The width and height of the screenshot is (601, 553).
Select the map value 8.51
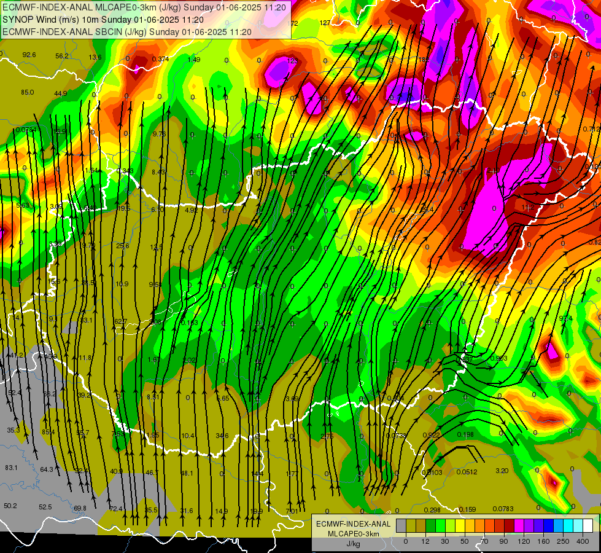[153, 397]
